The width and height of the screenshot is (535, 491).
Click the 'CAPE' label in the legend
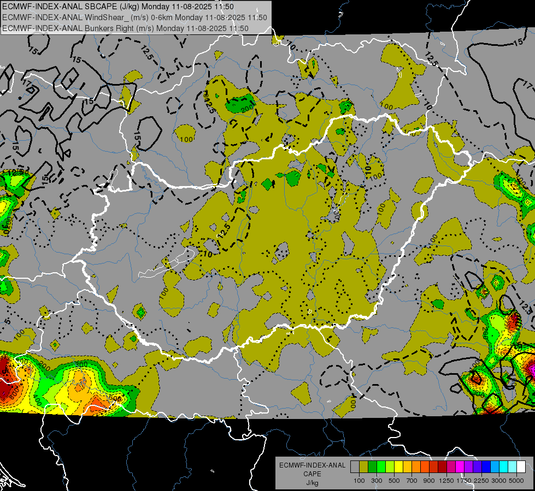(x=312, y=474)
